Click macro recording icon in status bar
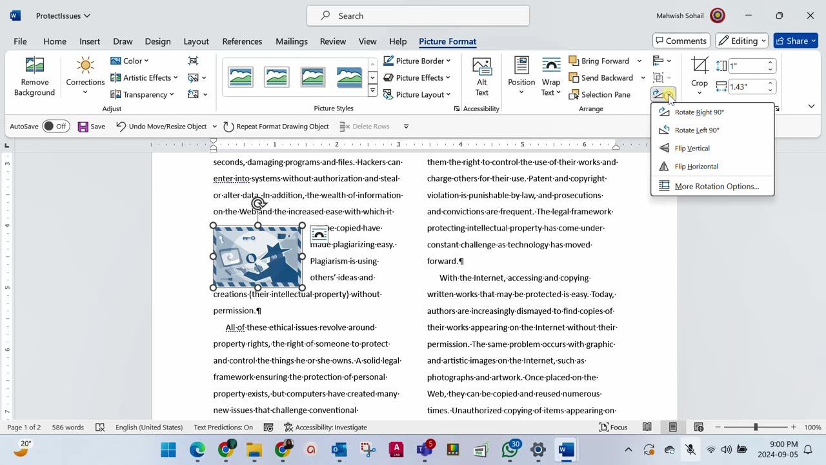The height and width of the screenshot is (465, 826). [268, 427]
